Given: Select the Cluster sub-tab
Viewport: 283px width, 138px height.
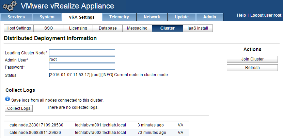Looking at the screenshot, I should tap(168, 28).
